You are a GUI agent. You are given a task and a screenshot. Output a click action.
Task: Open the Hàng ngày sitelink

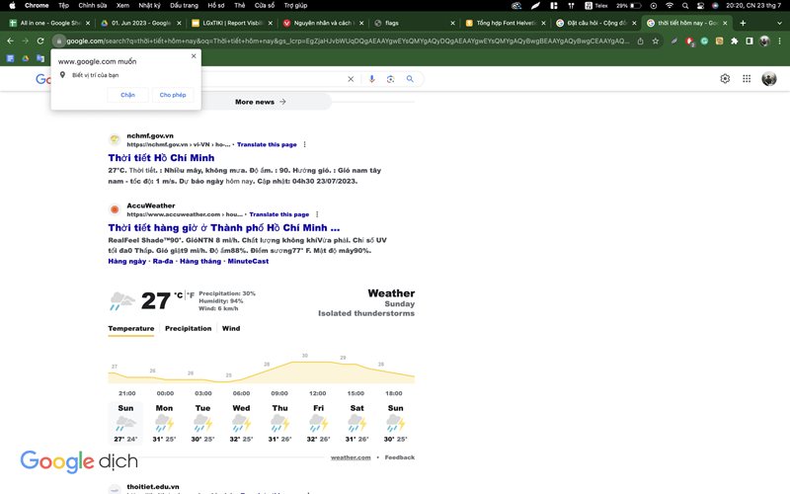[x=127, y=261]
